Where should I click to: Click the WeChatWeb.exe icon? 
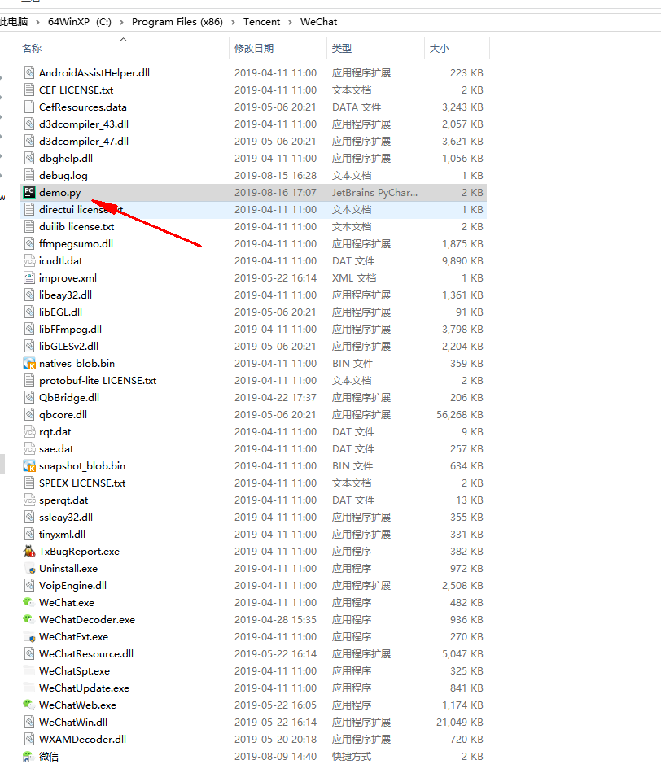(x=29, y=705)
